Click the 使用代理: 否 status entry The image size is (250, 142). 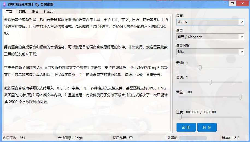pyautogui.click(x=123, y=138)
